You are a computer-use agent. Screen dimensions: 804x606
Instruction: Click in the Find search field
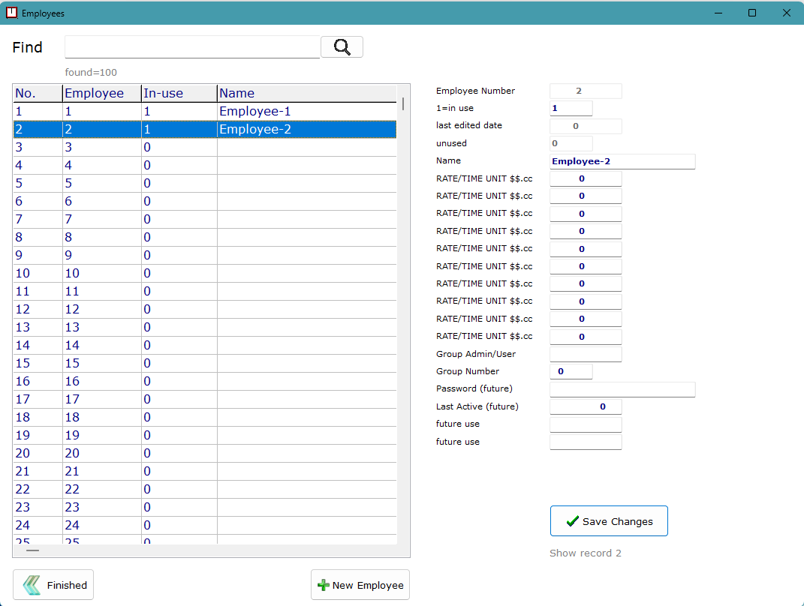coord(192,47)
